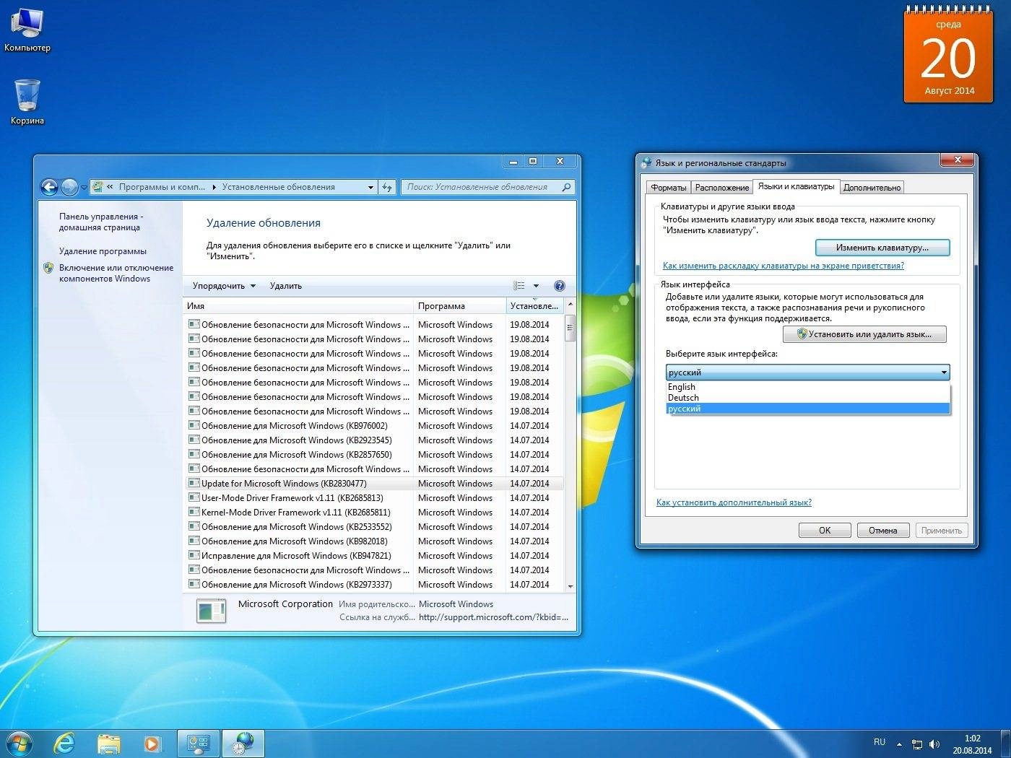Click Изменить клавиатуру... button
1011x758 pixels.
tap(882, 248)
